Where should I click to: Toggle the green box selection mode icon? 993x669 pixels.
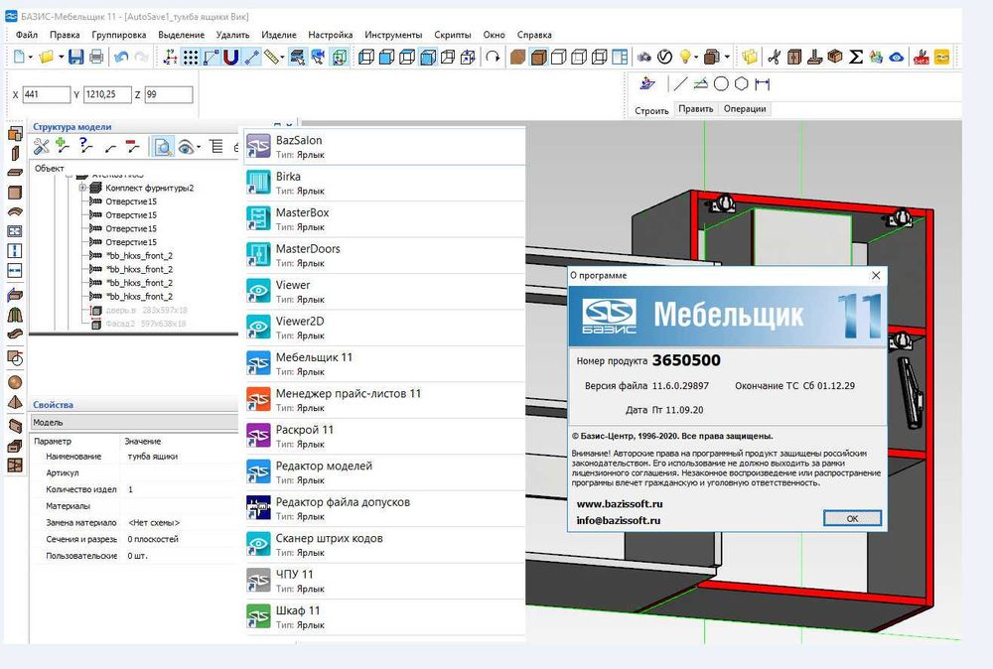pos(340,57)
